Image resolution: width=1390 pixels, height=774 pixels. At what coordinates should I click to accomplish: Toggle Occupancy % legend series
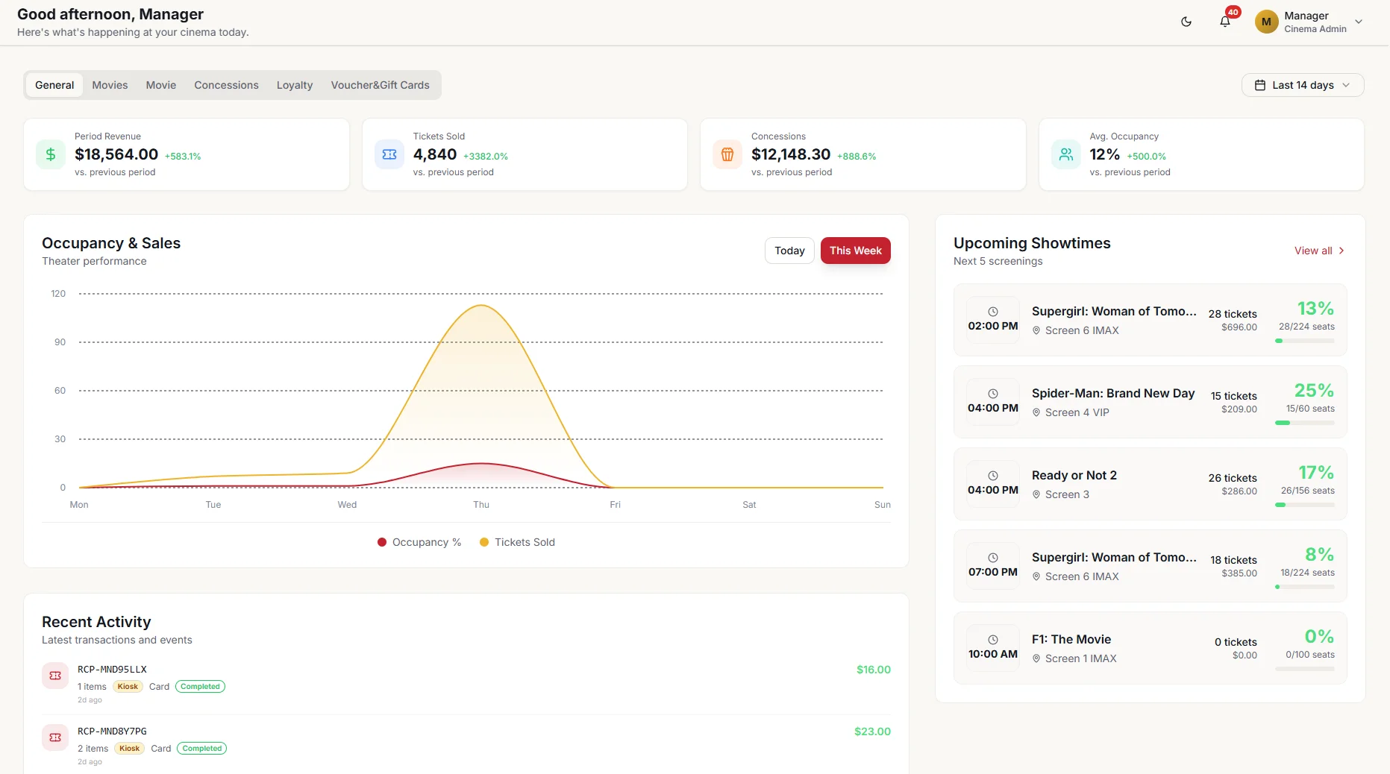pyautogui.click(x=419, y=542)
